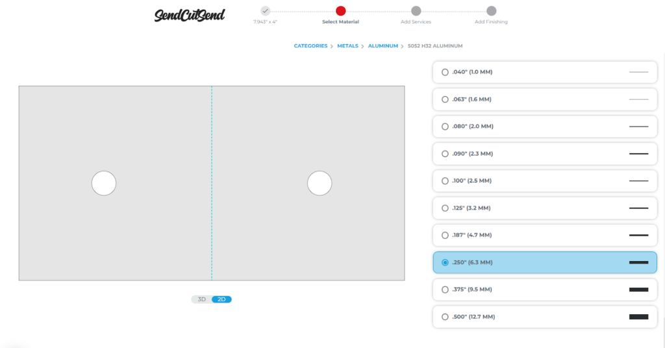Switch preview to 2D view
Viewport: 665px width, 348px height.
(x=221, y=299)
